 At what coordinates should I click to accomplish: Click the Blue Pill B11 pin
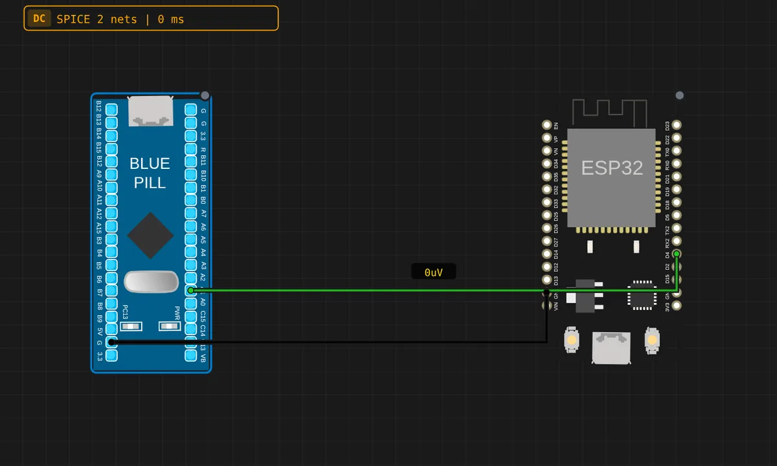[x=190, y=161]
